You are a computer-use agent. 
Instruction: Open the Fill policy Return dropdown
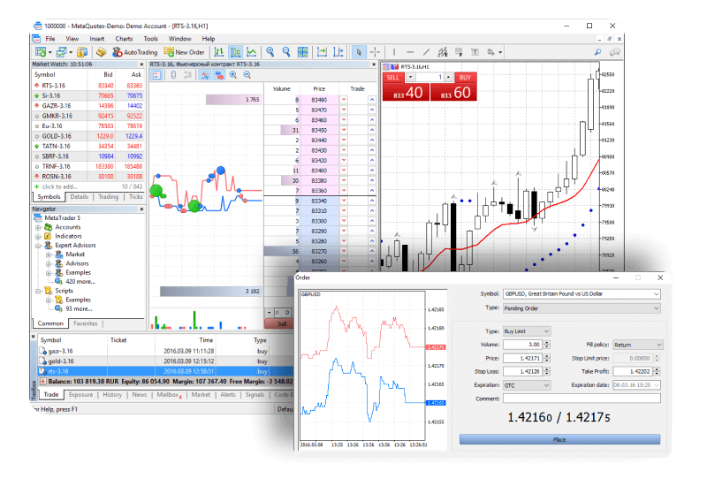click(x=637, y=345)
